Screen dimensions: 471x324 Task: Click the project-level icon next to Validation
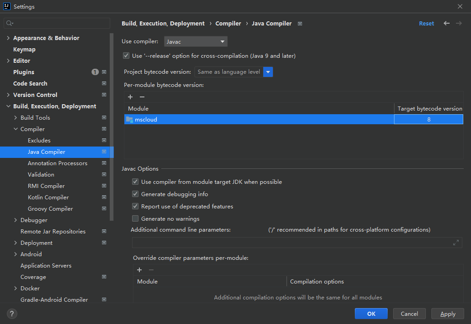click(104, 175)
